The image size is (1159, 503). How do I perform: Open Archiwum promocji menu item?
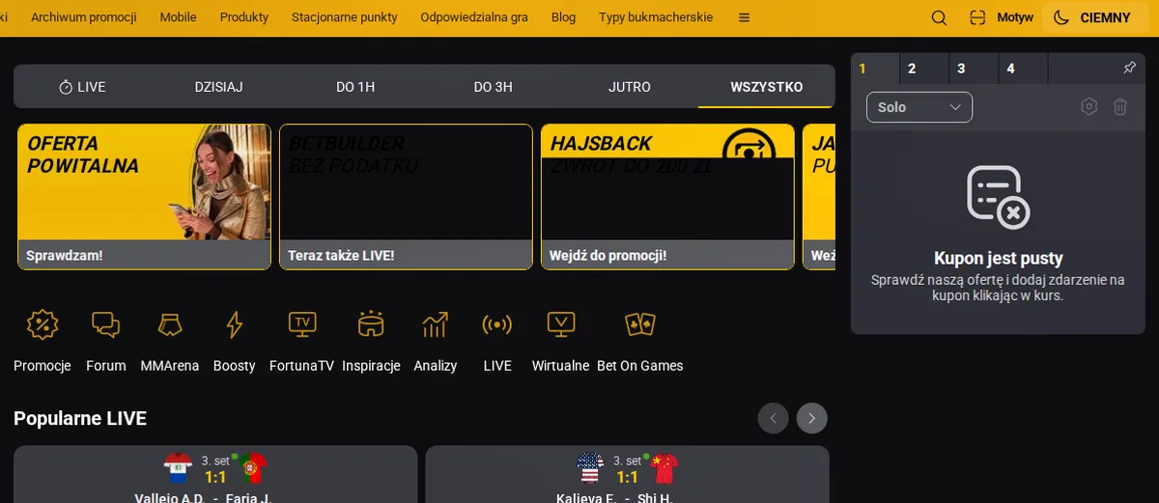coord(84,17)
